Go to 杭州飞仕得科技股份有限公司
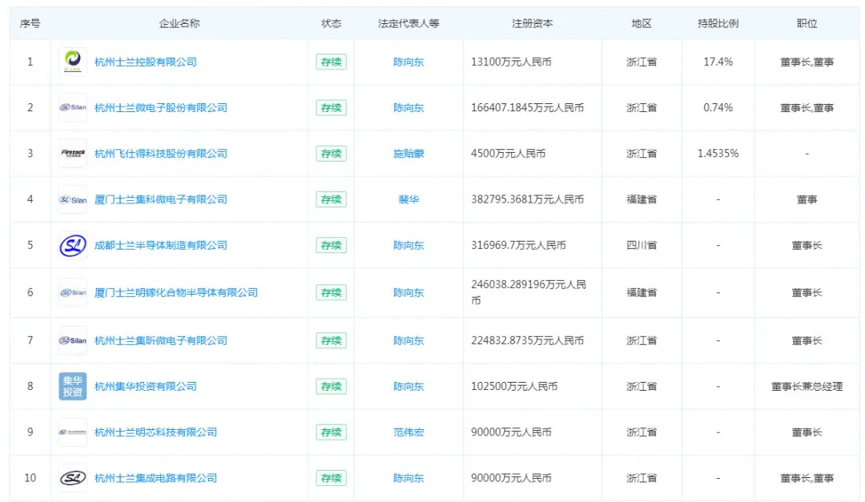The height and width of the screenshot is (502, 865). click(160, 154)
